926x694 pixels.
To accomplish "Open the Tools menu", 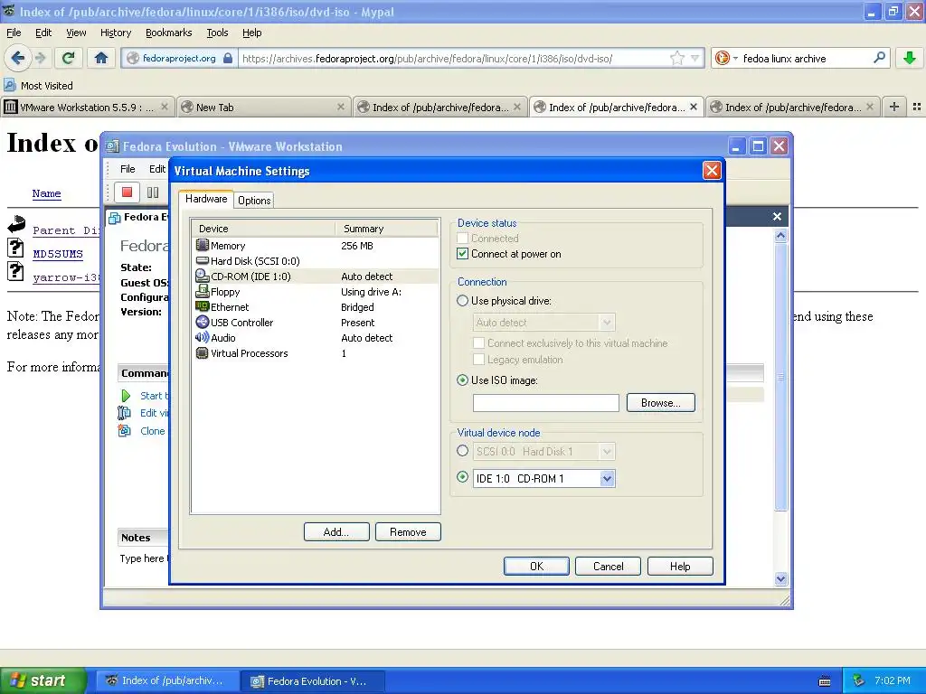I will (x=217, y=33).
